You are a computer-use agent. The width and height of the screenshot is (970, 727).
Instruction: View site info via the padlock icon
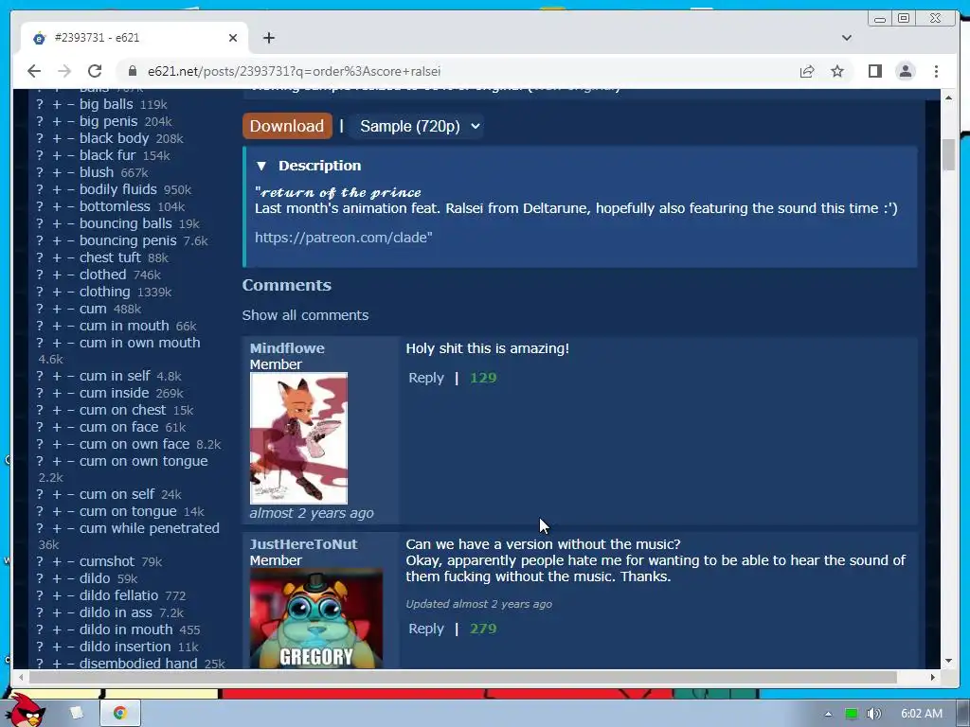[133, 71]
